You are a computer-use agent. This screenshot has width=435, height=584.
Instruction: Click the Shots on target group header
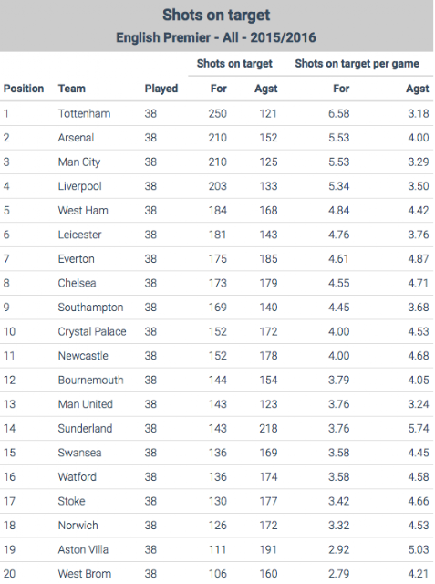click(x=234, y=64)
